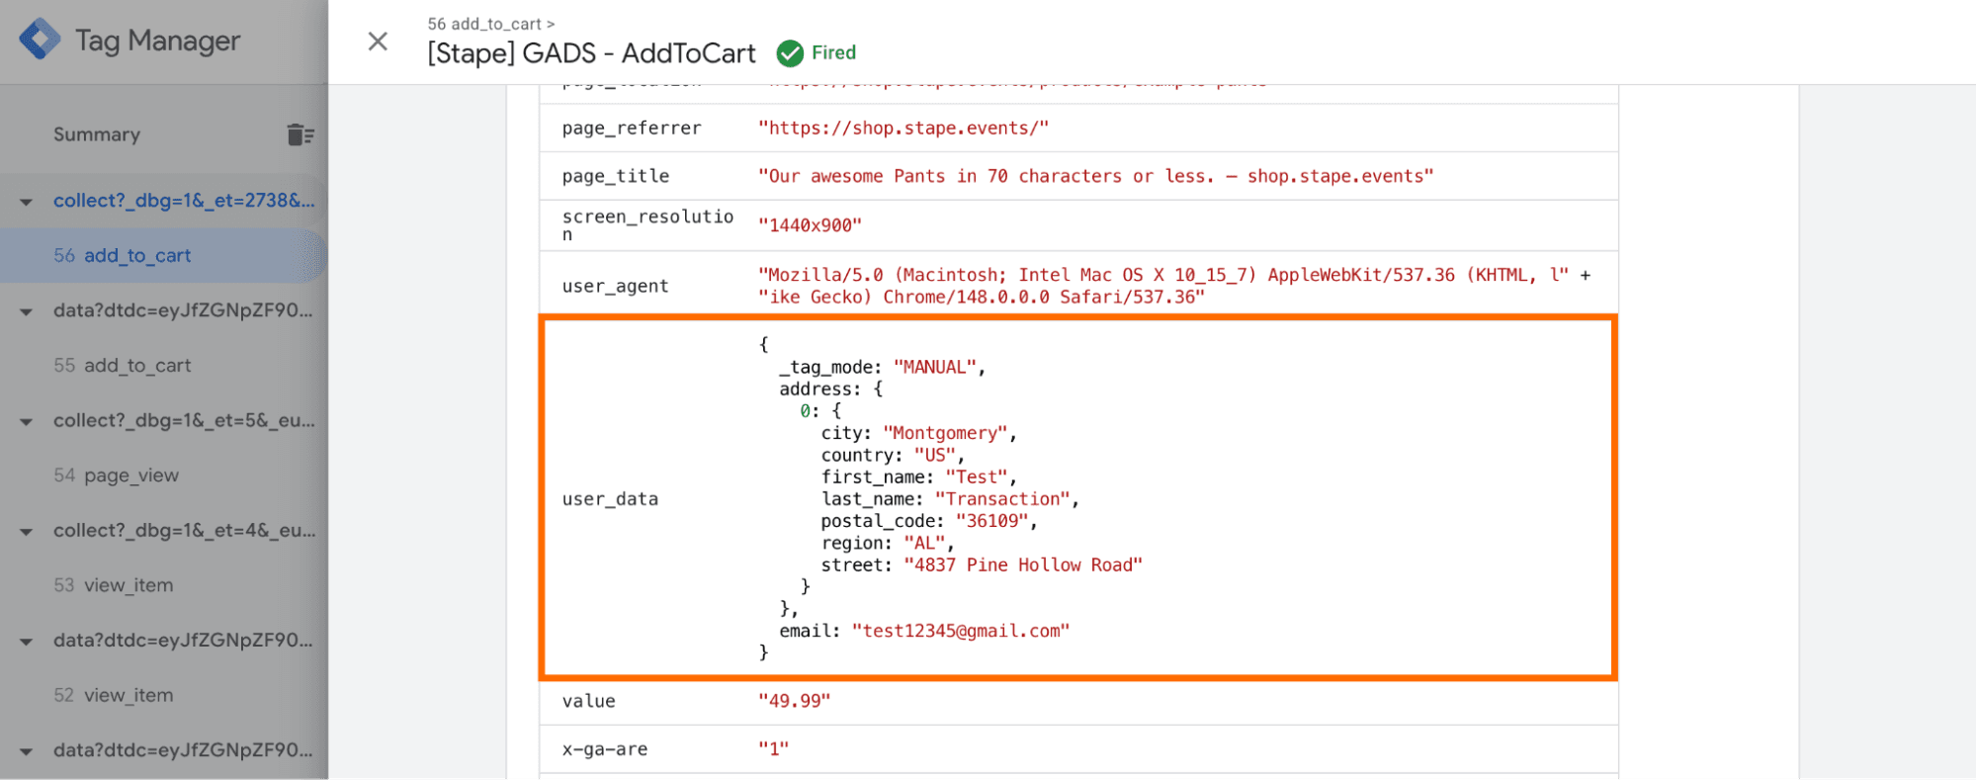Screen dimensions: 1976x780
Task: Click the "https://shop.stape.events/" referrer value
Action: [x=903, y=129]
